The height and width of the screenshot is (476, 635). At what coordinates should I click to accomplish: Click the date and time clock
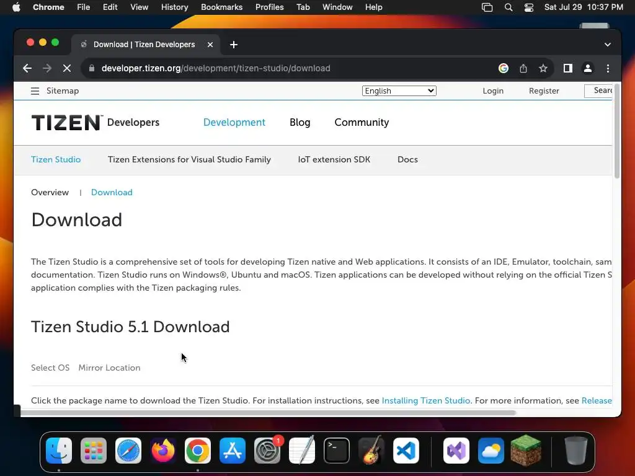584,7
